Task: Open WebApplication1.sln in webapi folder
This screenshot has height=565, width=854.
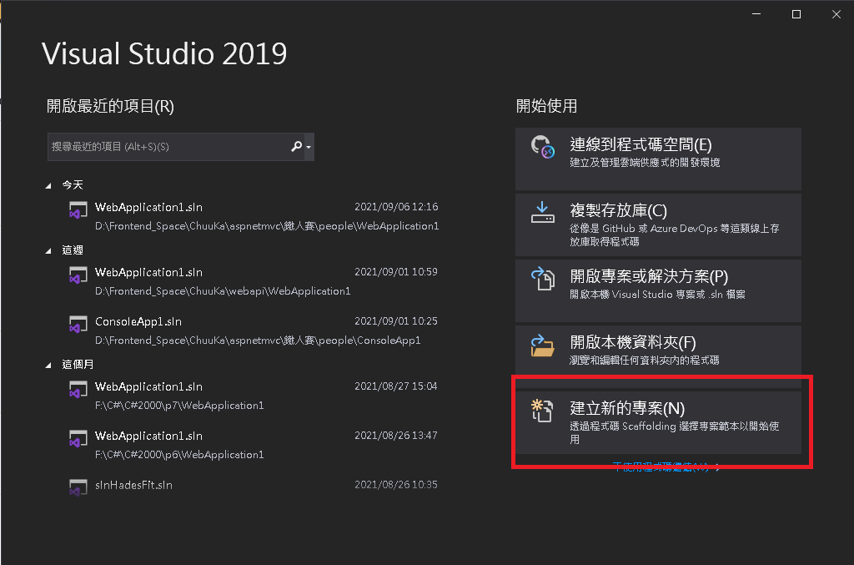Action: pyautogui.click(x=254, y=281)
